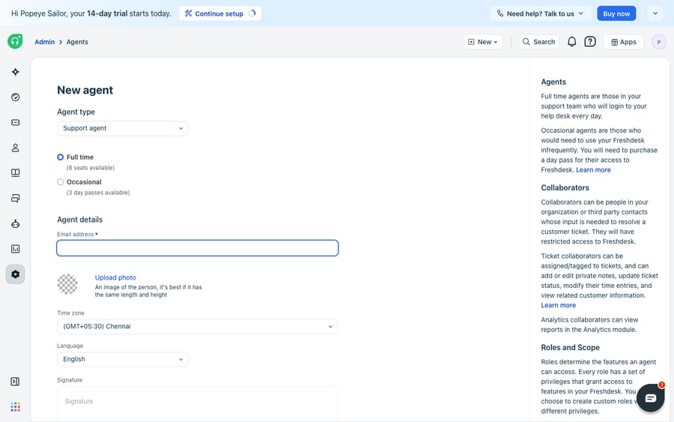Open the Admin gear icon in sidebar

[16, 274]
